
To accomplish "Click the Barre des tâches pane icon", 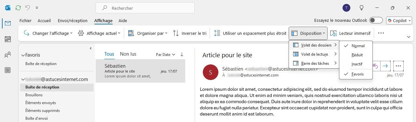I will 295,63.
